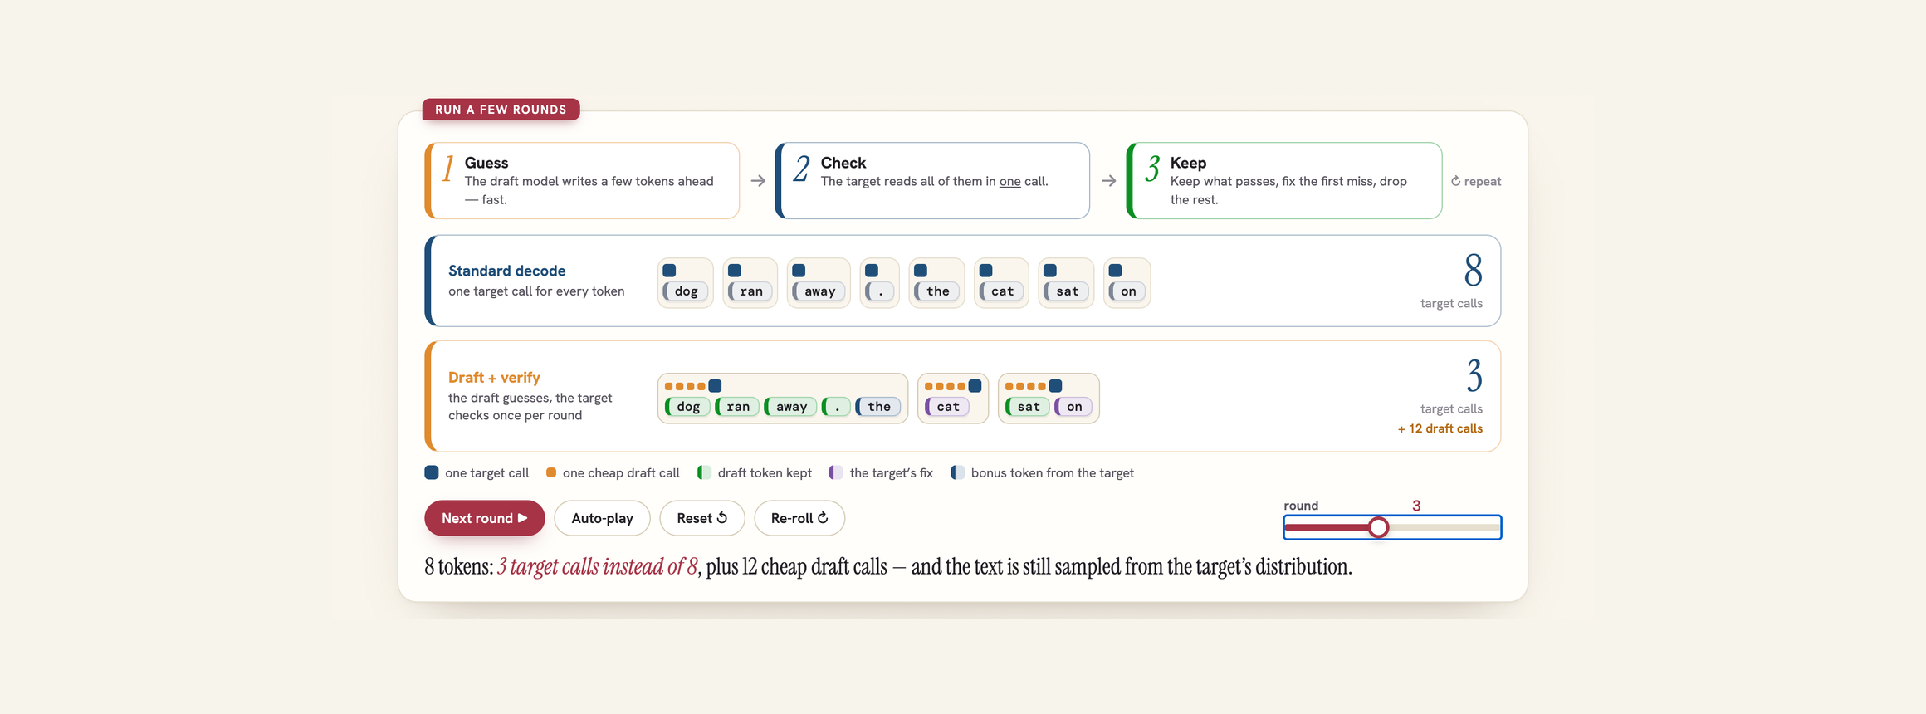Click the blue target-call square above 'dog' in Standard decode
The image size is (1926, 714).
coord(669,271)
